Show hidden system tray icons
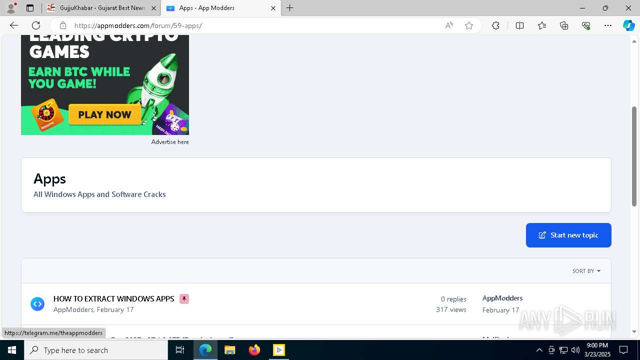 click(539, 350)
